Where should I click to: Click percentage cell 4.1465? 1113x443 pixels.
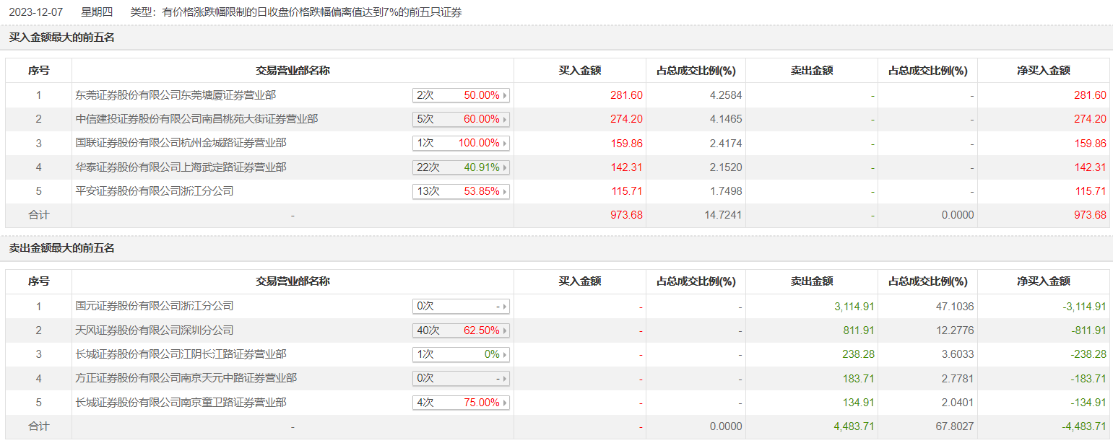[725, 119]
